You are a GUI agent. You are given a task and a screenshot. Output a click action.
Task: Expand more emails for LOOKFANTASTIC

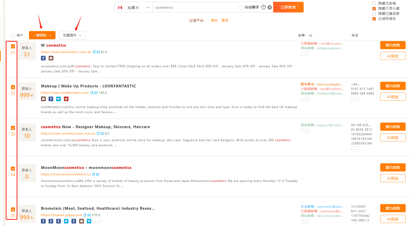click(305, 99)
